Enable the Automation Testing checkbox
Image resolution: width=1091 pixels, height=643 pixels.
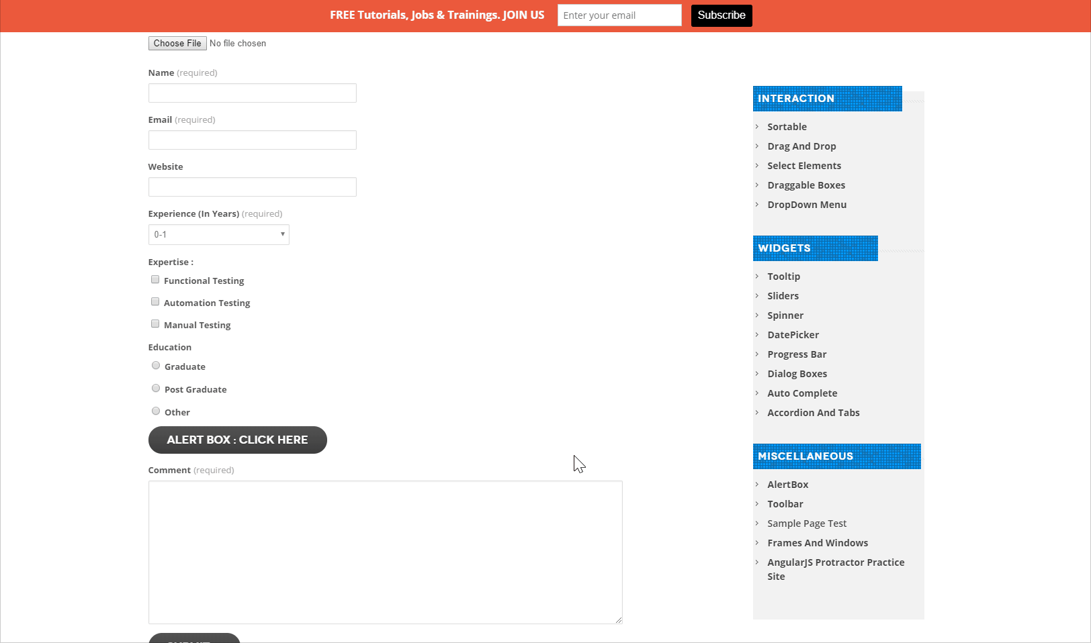(x=155, y=302)
